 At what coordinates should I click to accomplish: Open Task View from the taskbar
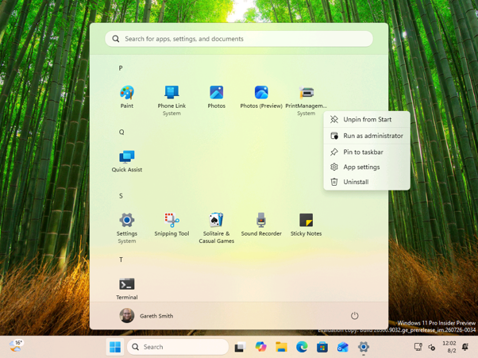pos(240,347)
